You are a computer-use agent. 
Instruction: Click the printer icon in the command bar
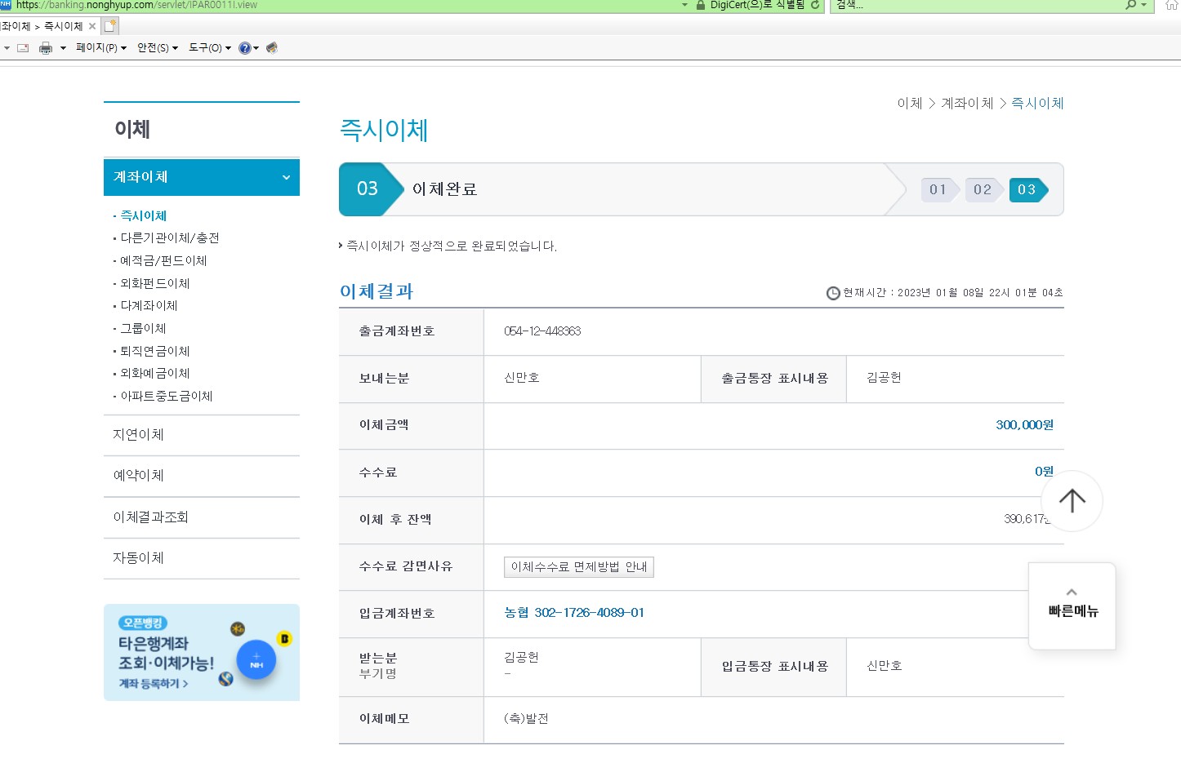[x=46, y=48]
